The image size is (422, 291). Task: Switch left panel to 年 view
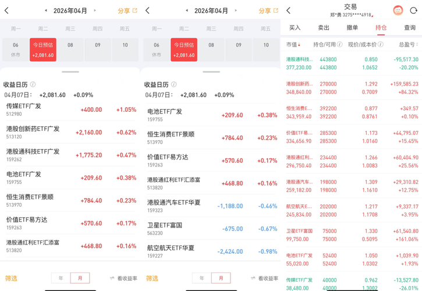click(61, 278)
